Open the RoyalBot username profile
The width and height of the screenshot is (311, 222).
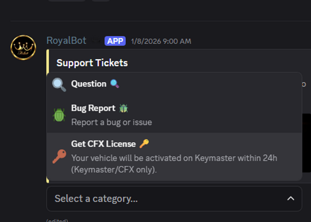pos(66,41)
